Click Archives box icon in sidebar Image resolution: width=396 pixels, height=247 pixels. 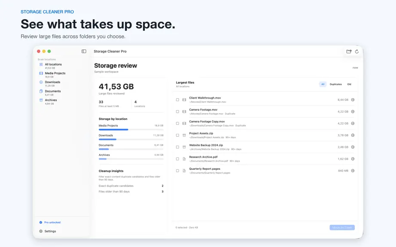tap(41, 100)
